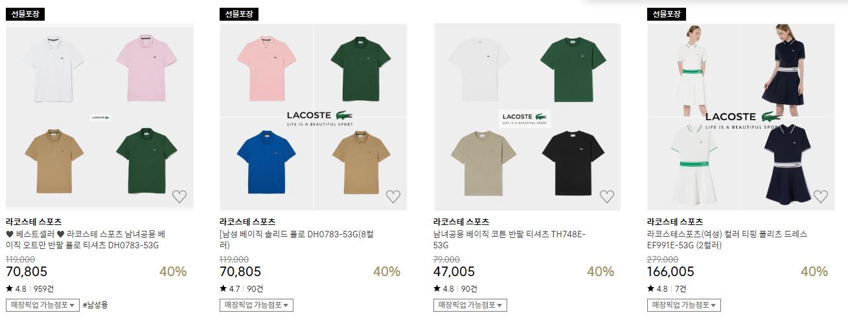Image resolution: width=848 pixels, height=333 pixels.
Task: Click star rating 4.8 of first product
Action: (16, 288)
